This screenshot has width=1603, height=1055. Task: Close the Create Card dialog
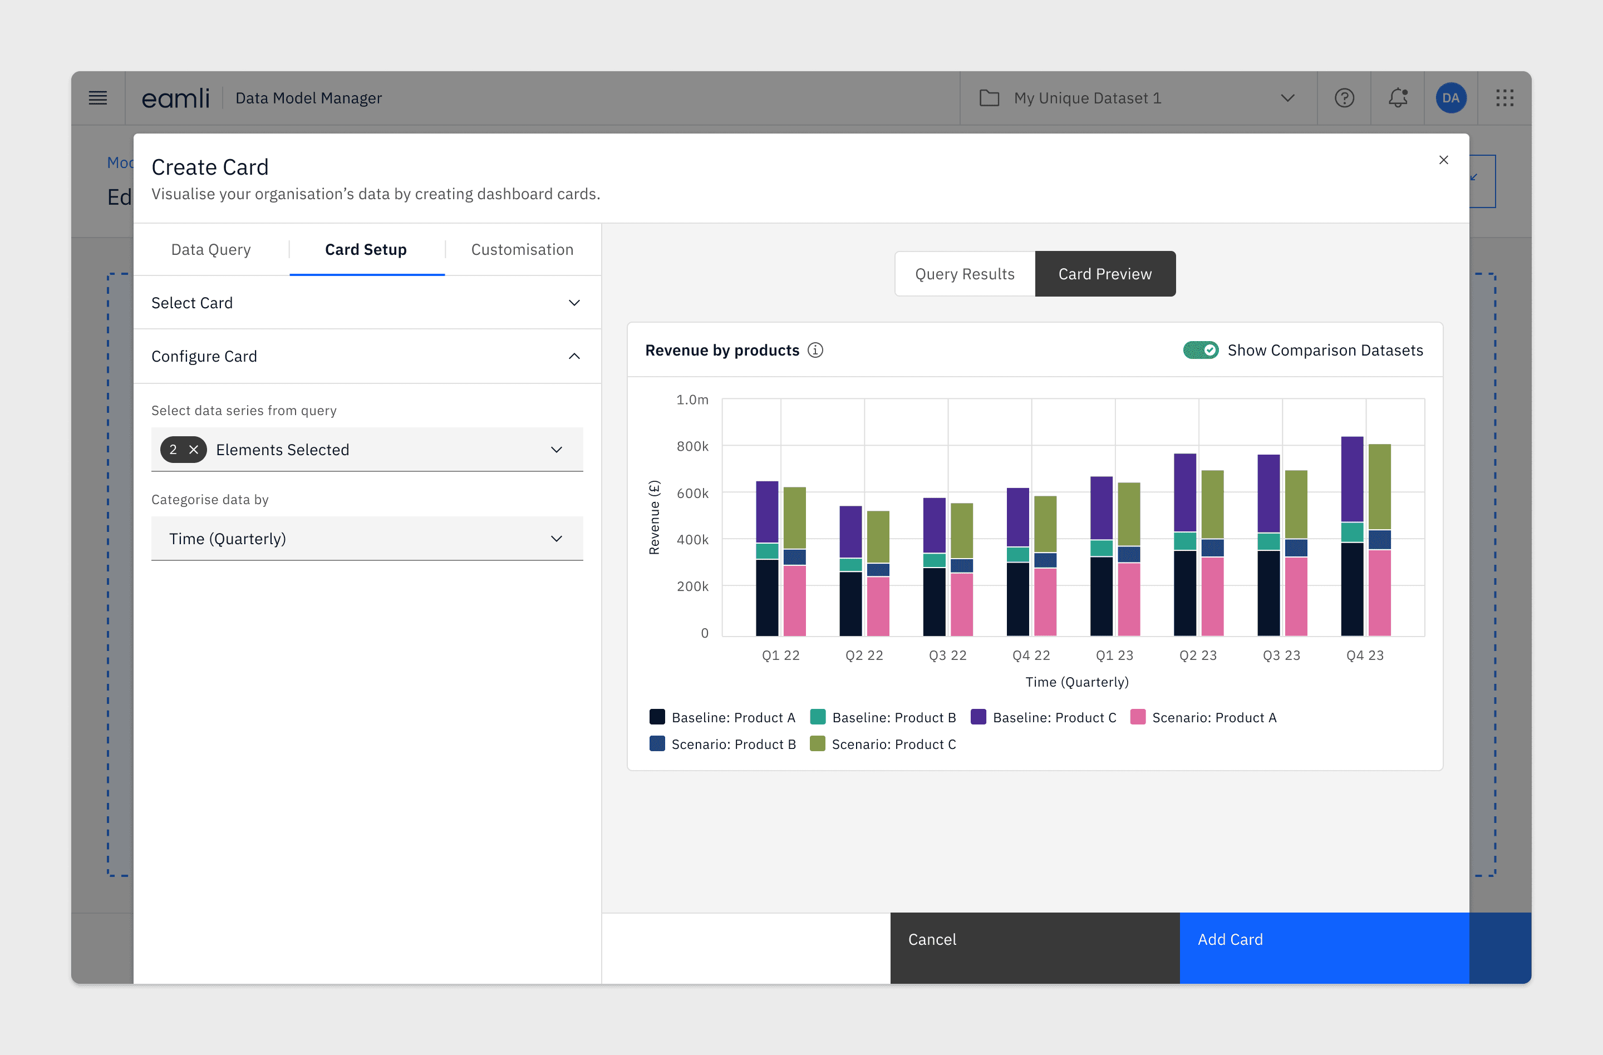point(1443,160)
